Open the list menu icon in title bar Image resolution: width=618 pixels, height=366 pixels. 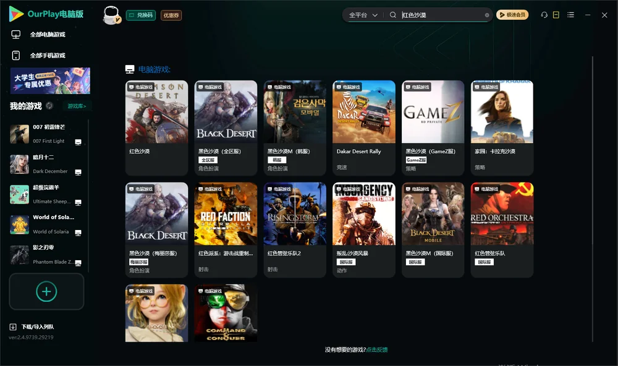[570, 15]
